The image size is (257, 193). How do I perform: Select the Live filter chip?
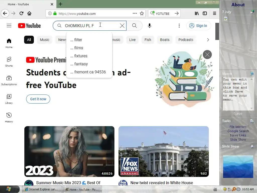132,40
